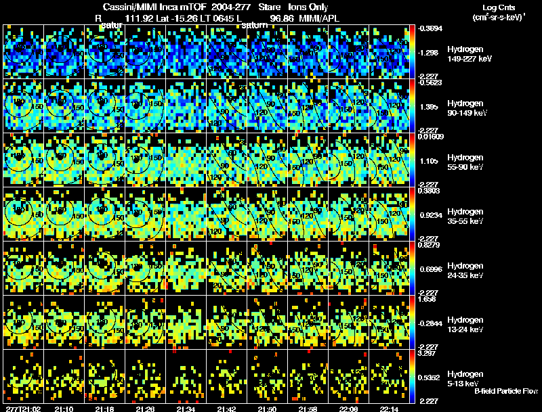542x412 pixels.
Task: Select the 'Hydrogen 13-24 keV' row label
Action: pyautogui.click(x=465, y=325)
